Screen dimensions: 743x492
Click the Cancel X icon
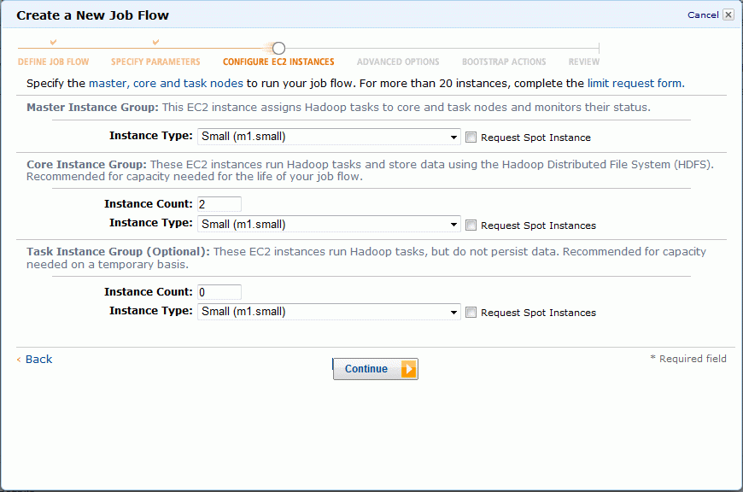click(x=728, y=15)
